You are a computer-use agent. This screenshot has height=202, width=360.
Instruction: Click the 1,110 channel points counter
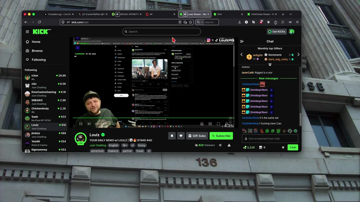click(249, 147)
